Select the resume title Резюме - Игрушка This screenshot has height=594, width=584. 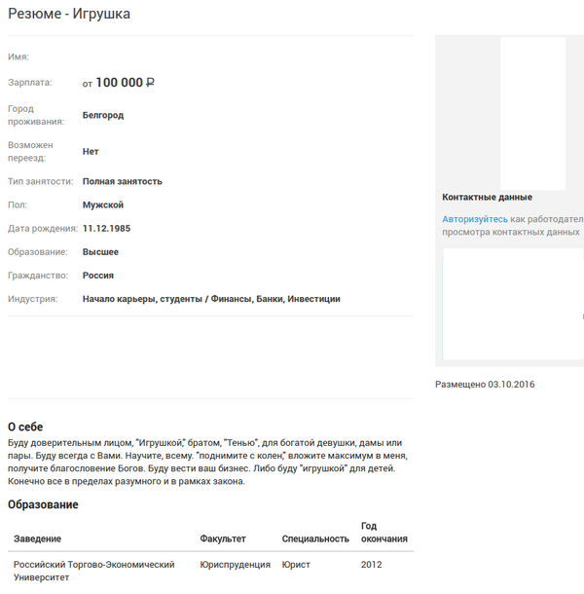[x=69, y=14]
